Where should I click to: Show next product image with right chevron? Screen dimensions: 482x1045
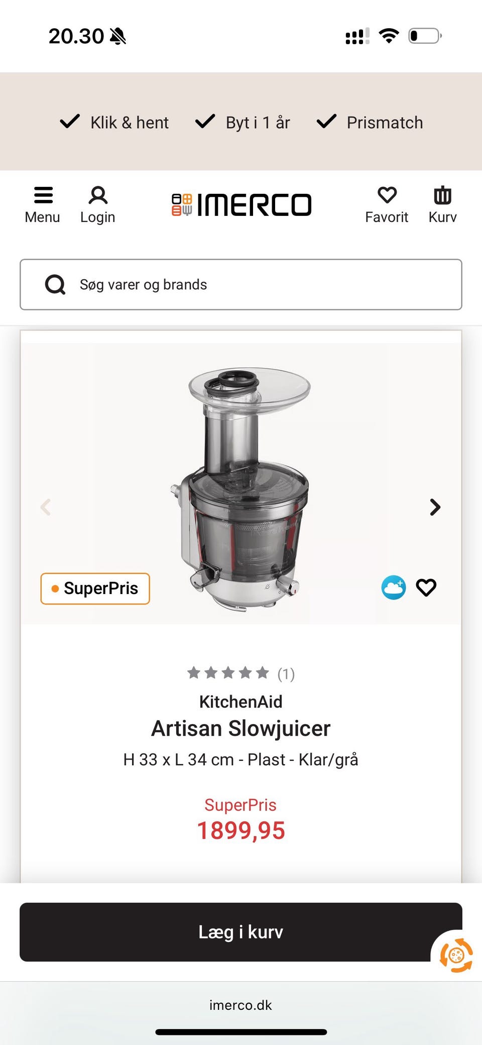coord(435,507)
